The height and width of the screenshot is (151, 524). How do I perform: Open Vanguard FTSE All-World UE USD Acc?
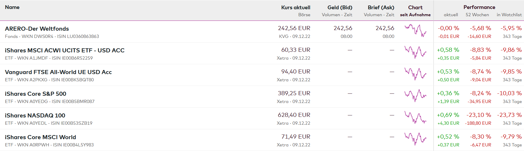pyautogui.click(x=58, y=72)
